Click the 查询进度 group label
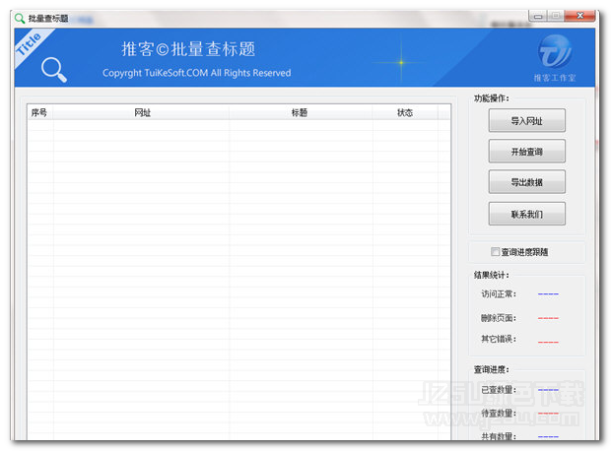 point(491,369)
